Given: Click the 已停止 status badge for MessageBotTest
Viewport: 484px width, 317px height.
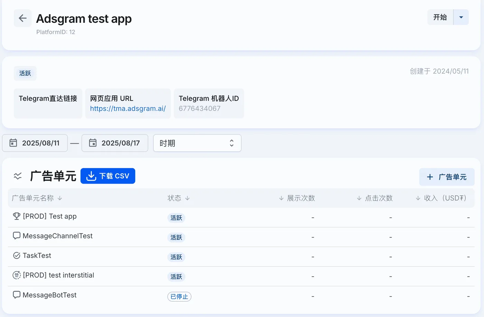Looking at the screenshot, I should pos(179,297).
